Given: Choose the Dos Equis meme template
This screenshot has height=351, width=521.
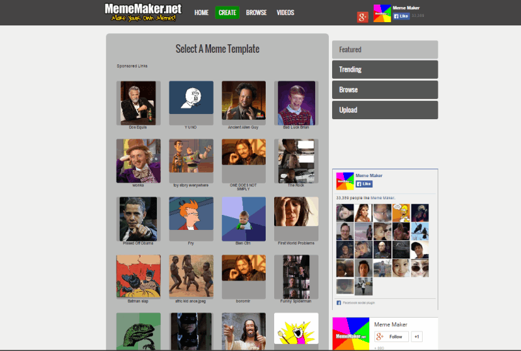Looking at the screenshot, I should (x=138, y=103).
